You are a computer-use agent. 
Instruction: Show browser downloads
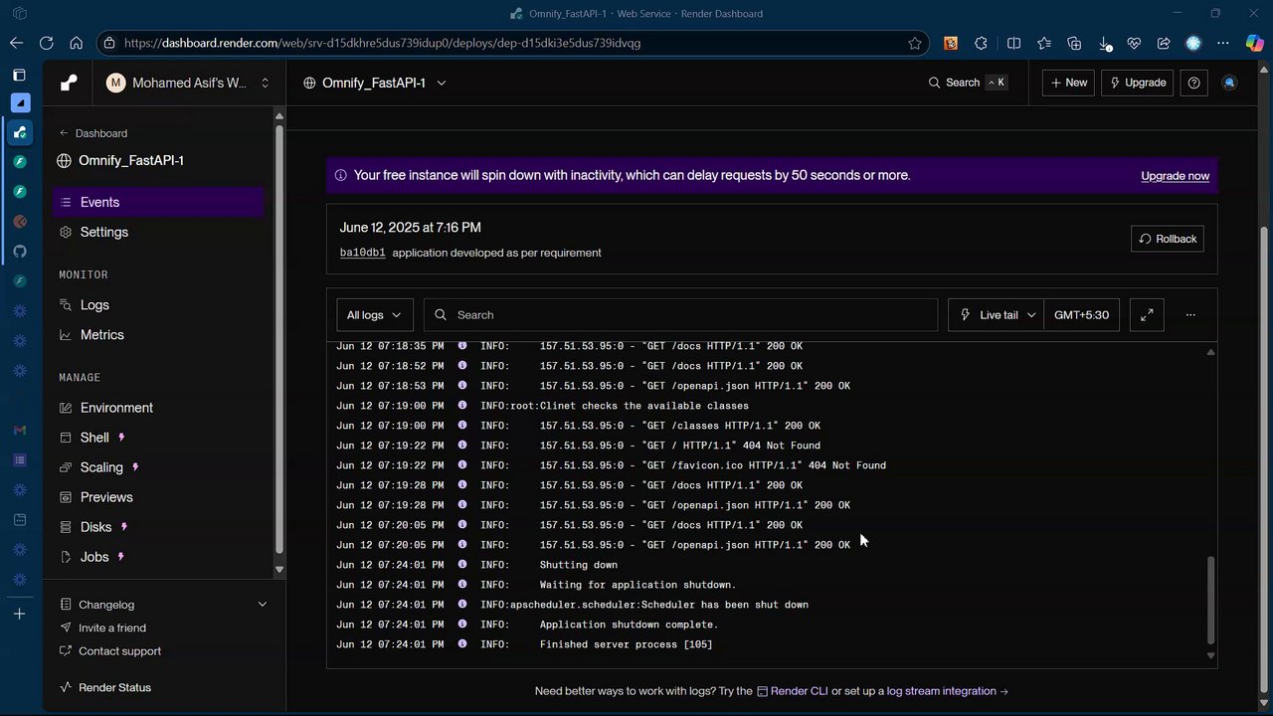(x=1105, y=43)
